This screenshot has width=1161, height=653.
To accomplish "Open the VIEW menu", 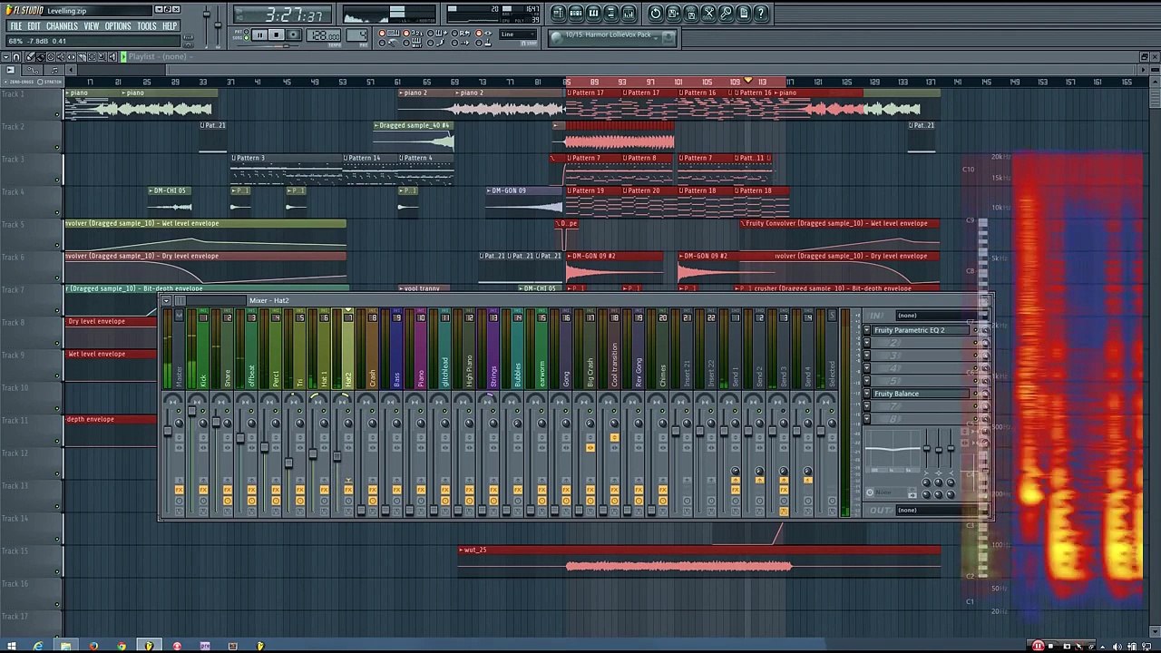I will coord(92,26).
